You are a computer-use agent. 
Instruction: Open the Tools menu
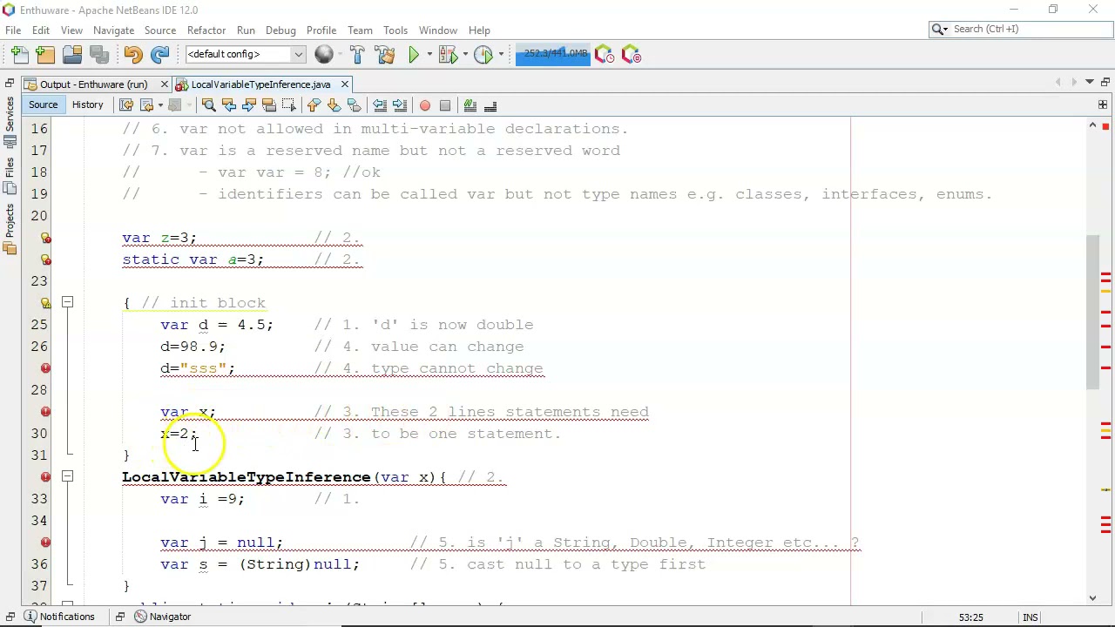[395, 30]
